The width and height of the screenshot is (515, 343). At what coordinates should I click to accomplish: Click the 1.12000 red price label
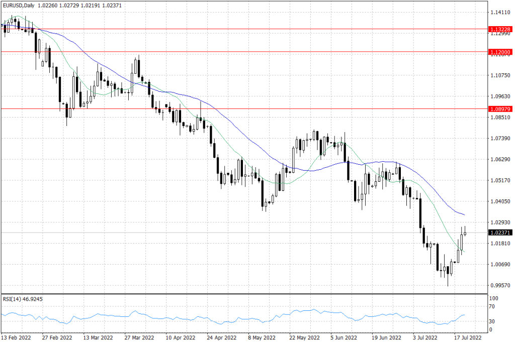point(500,52)
